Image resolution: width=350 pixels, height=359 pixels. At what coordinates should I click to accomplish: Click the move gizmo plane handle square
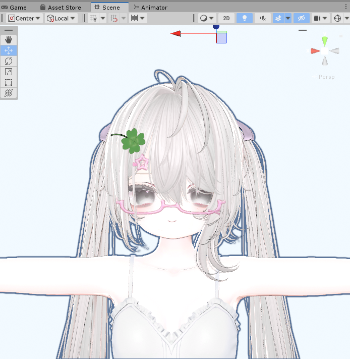221,38
